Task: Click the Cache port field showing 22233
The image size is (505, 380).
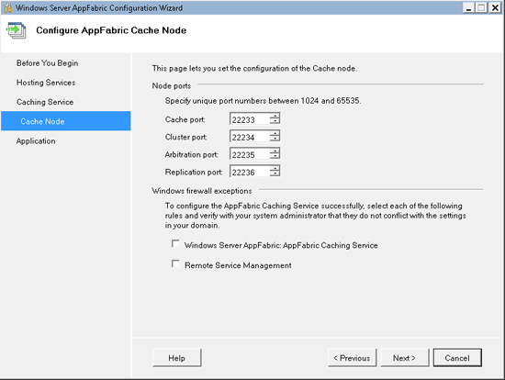Action: tap(250, 119)
